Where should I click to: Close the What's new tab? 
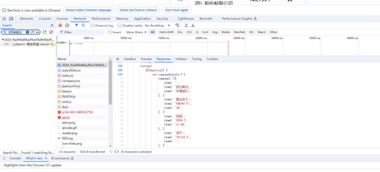46,158
